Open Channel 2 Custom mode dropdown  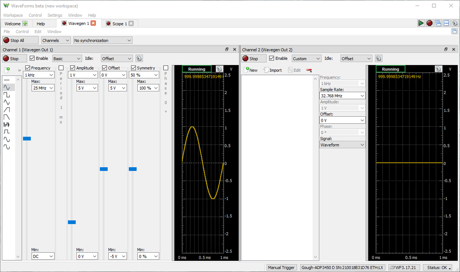[306, 59]
